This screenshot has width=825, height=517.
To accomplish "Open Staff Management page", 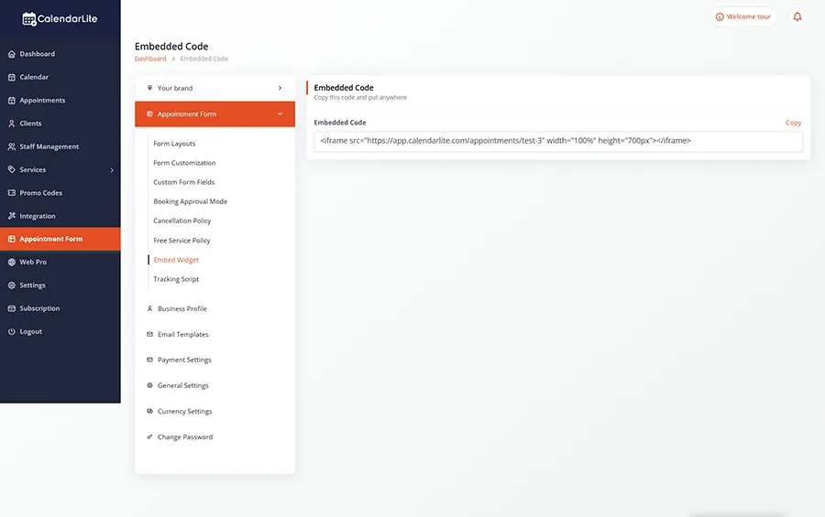I will point(49,146).
